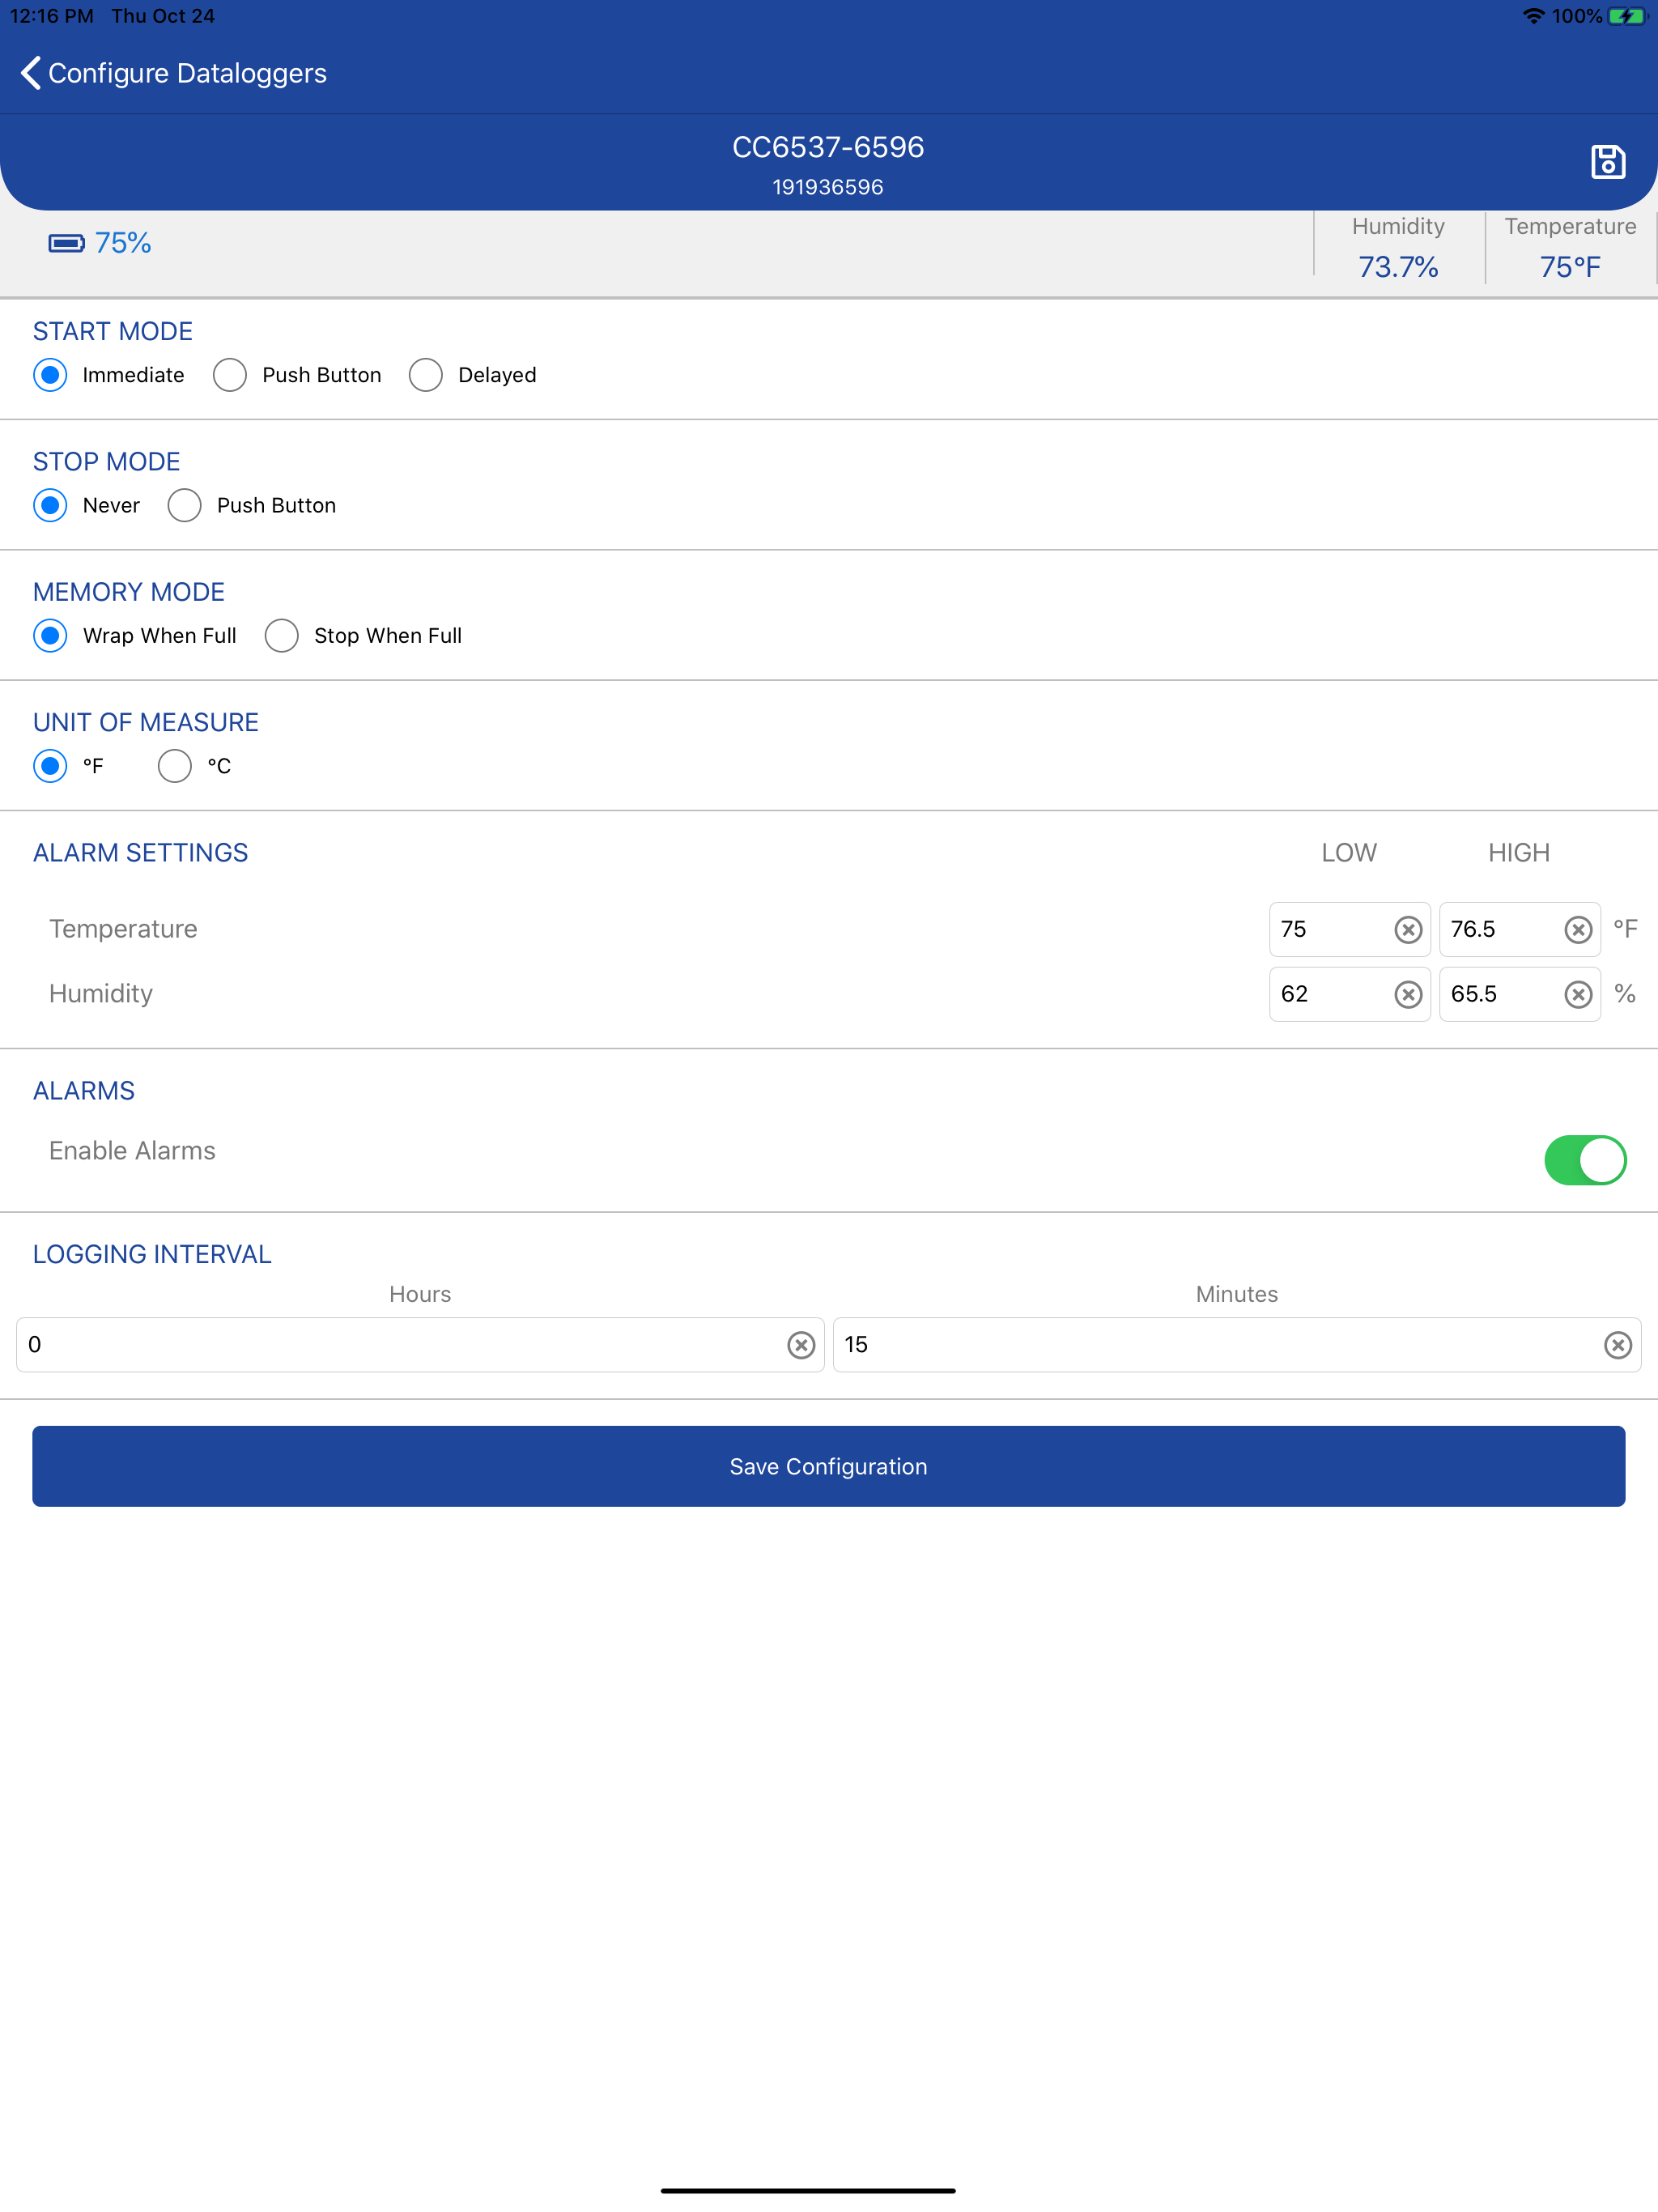Tap the START MODE heading
Viewport: 1658px width, 2212px height.
click(113, 331)
